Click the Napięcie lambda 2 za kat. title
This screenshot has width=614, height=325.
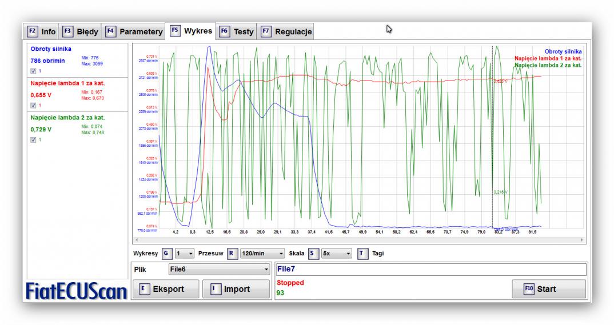pos(67,118)
